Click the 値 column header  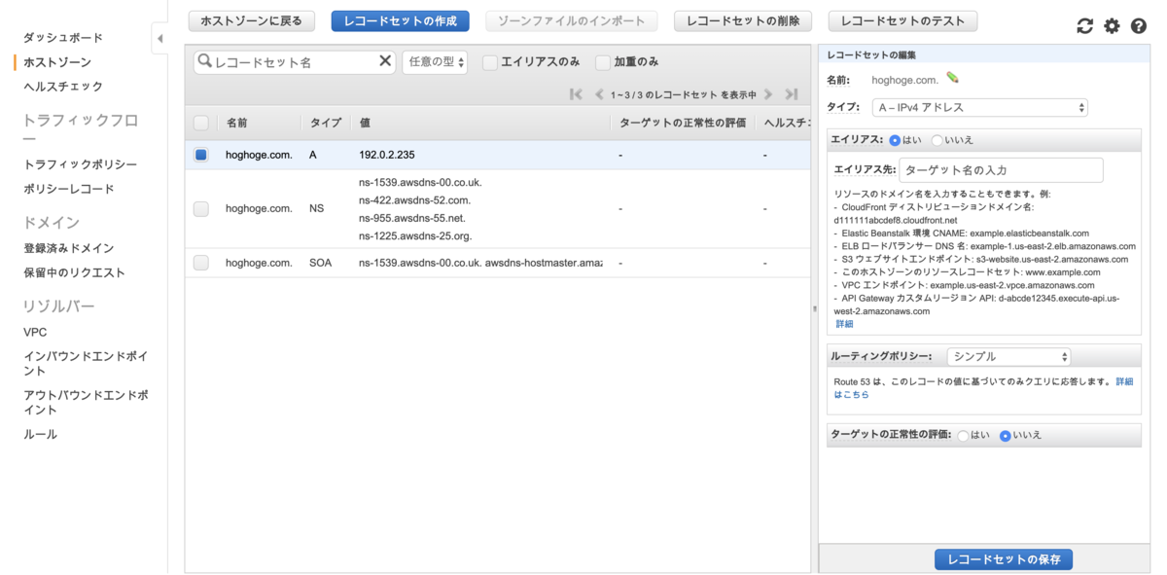coord(365,124)
